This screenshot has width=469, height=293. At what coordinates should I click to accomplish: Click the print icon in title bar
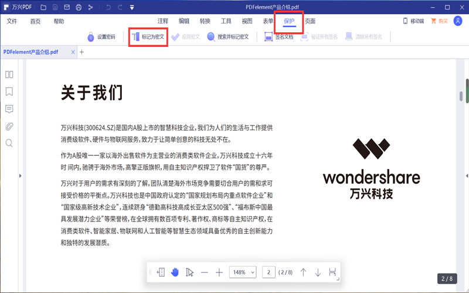pyautogui.click(x=78, y=7)
